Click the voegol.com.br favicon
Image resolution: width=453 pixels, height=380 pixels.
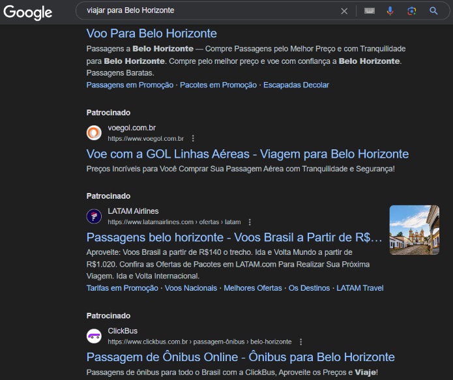click(x=94, y=133)
